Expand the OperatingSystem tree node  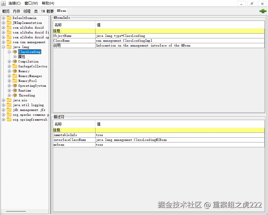[9, 86]
